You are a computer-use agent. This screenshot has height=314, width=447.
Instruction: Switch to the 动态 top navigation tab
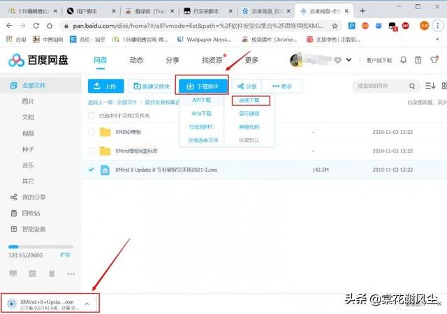pyautogui.click(x=136, y=60)
